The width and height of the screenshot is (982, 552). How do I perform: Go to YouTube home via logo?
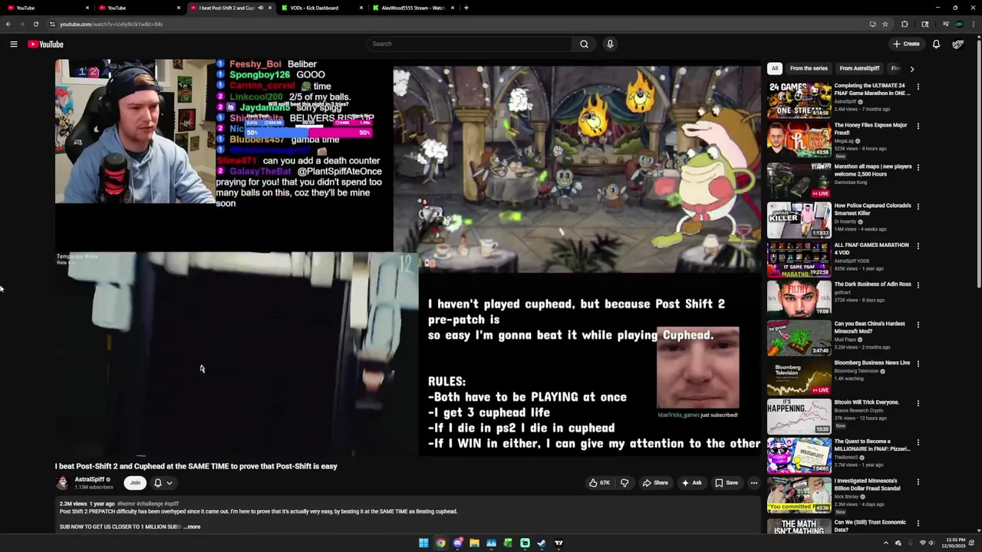tap(46, 44)
